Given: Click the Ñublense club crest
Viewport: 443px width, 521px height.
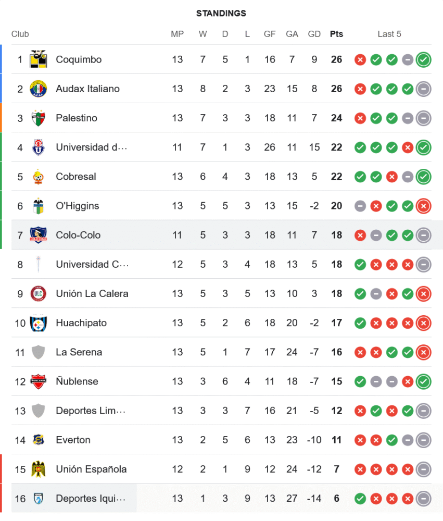Looking at the screenshot, I should [x=39, y=381].
